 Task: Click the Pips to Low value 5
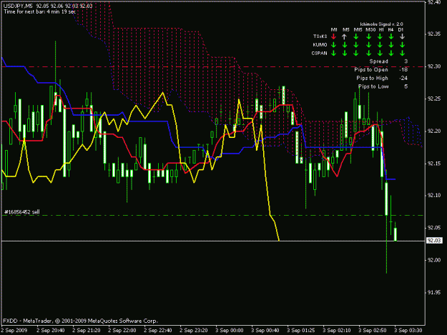pyautogui.click(x=406, y=86)
